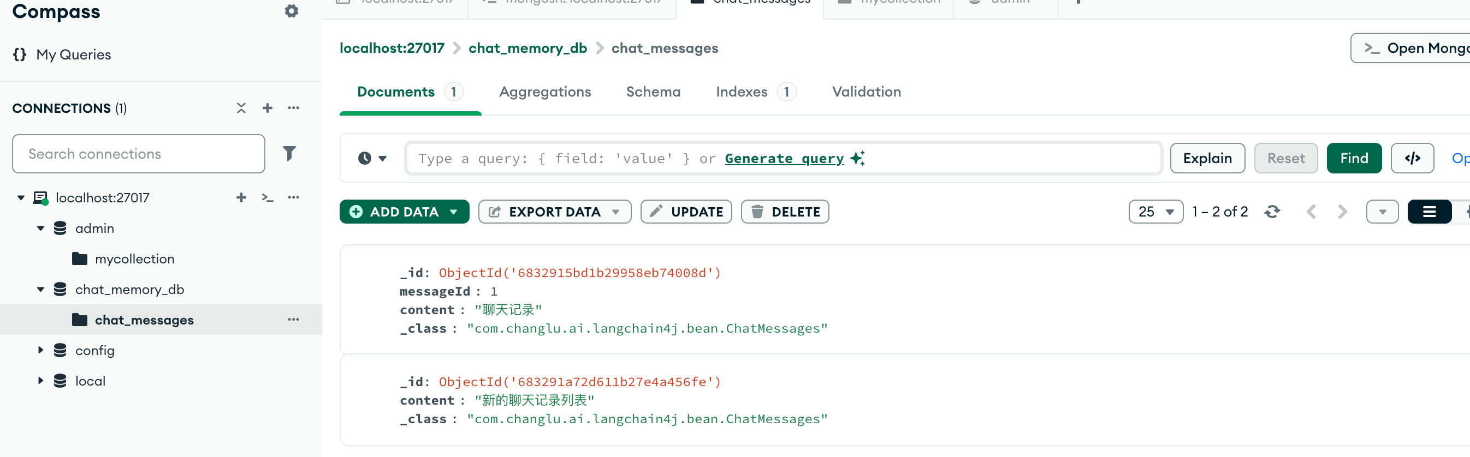Screen dimensions: 1470x457
Task: Collapse the localhost:27017 connection tree
Action: coord(21,198)
